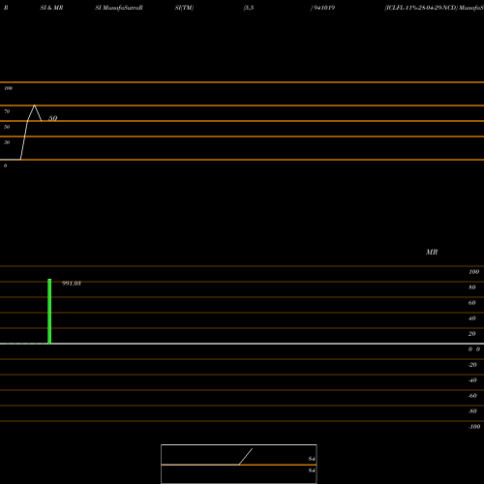Image resolution: width=484 pixels, height=484 pixels.
Task: Click the green MR bar in the lower chart
Action: (x=49, y=312)
